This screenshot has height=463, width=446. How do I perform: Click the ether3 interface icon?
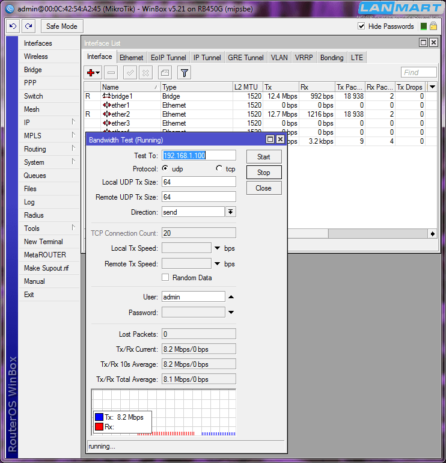point(106,123)
